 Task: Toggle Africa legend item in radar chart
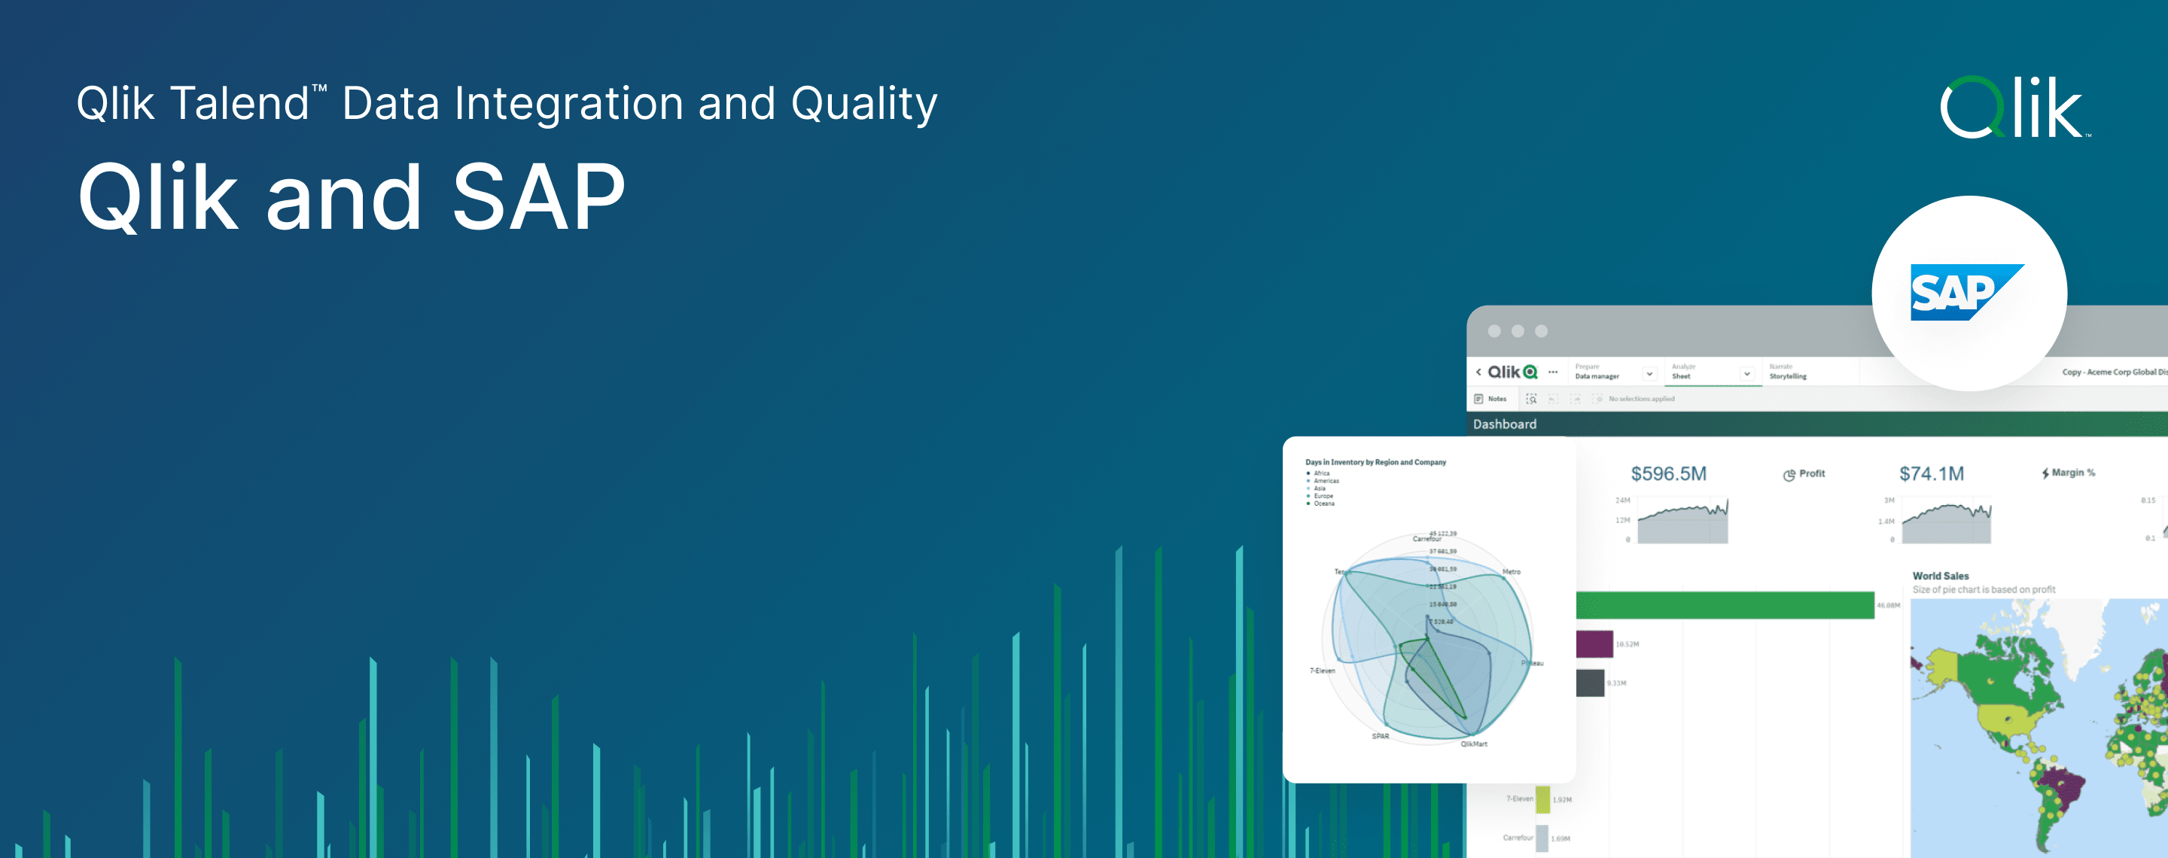1321,473
